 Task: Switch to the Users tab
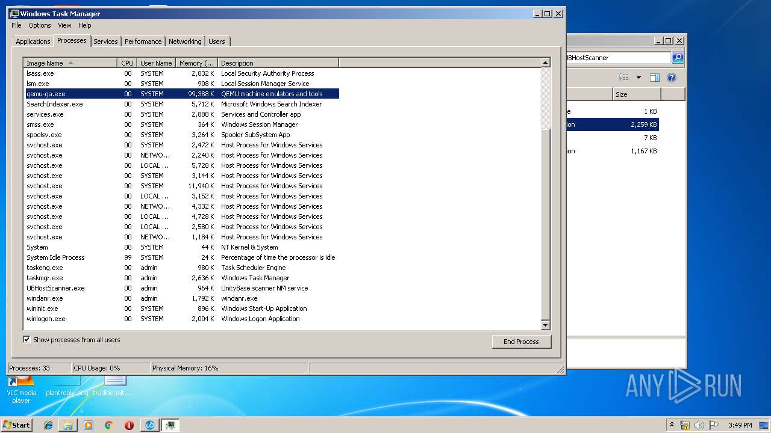pos(217,41)
